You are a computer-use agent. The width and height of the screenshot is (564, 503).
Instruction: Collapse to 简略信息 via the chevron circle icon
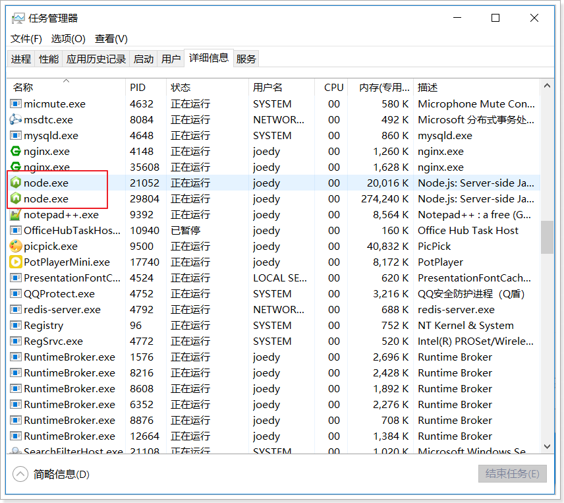(20, 474)
